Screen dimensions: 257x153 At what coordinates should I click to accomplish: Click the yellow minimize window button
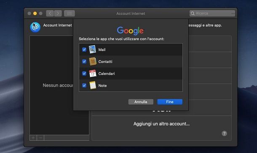point(35,14)
